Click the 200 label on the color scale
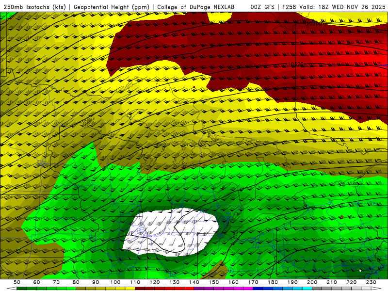Image resolution: width=388 pixels, height=291 pixels. click(312, 282)
